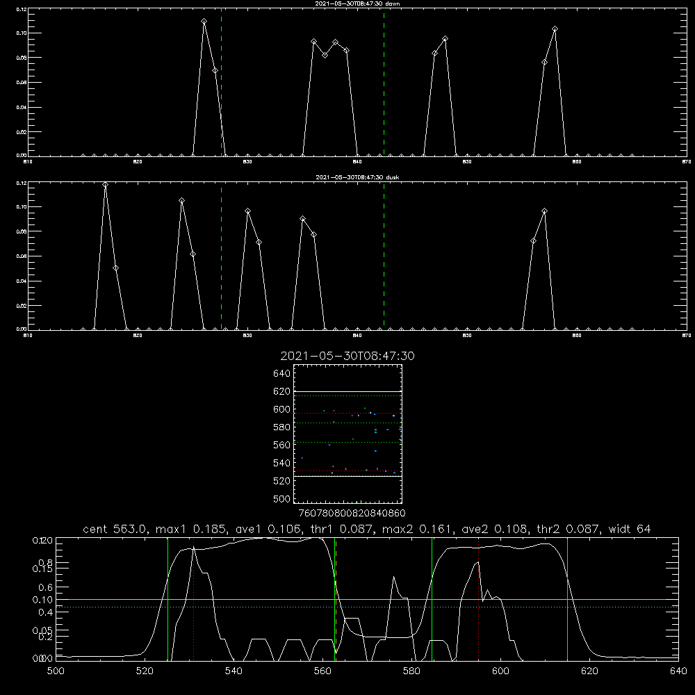Select the "thr1 0.087" value in bottom title
The height and width of the screenshot is (695, 695).
(345, 529)
